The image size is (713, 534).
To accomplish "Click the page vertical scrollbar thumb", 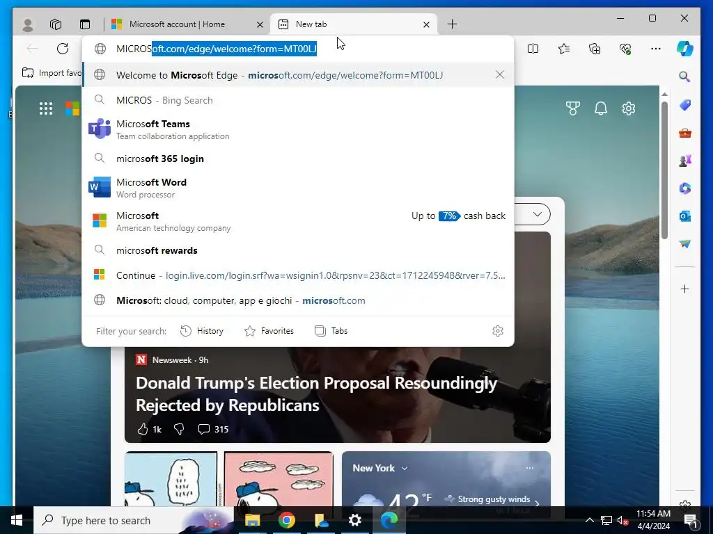I will [x=664, y=170].
